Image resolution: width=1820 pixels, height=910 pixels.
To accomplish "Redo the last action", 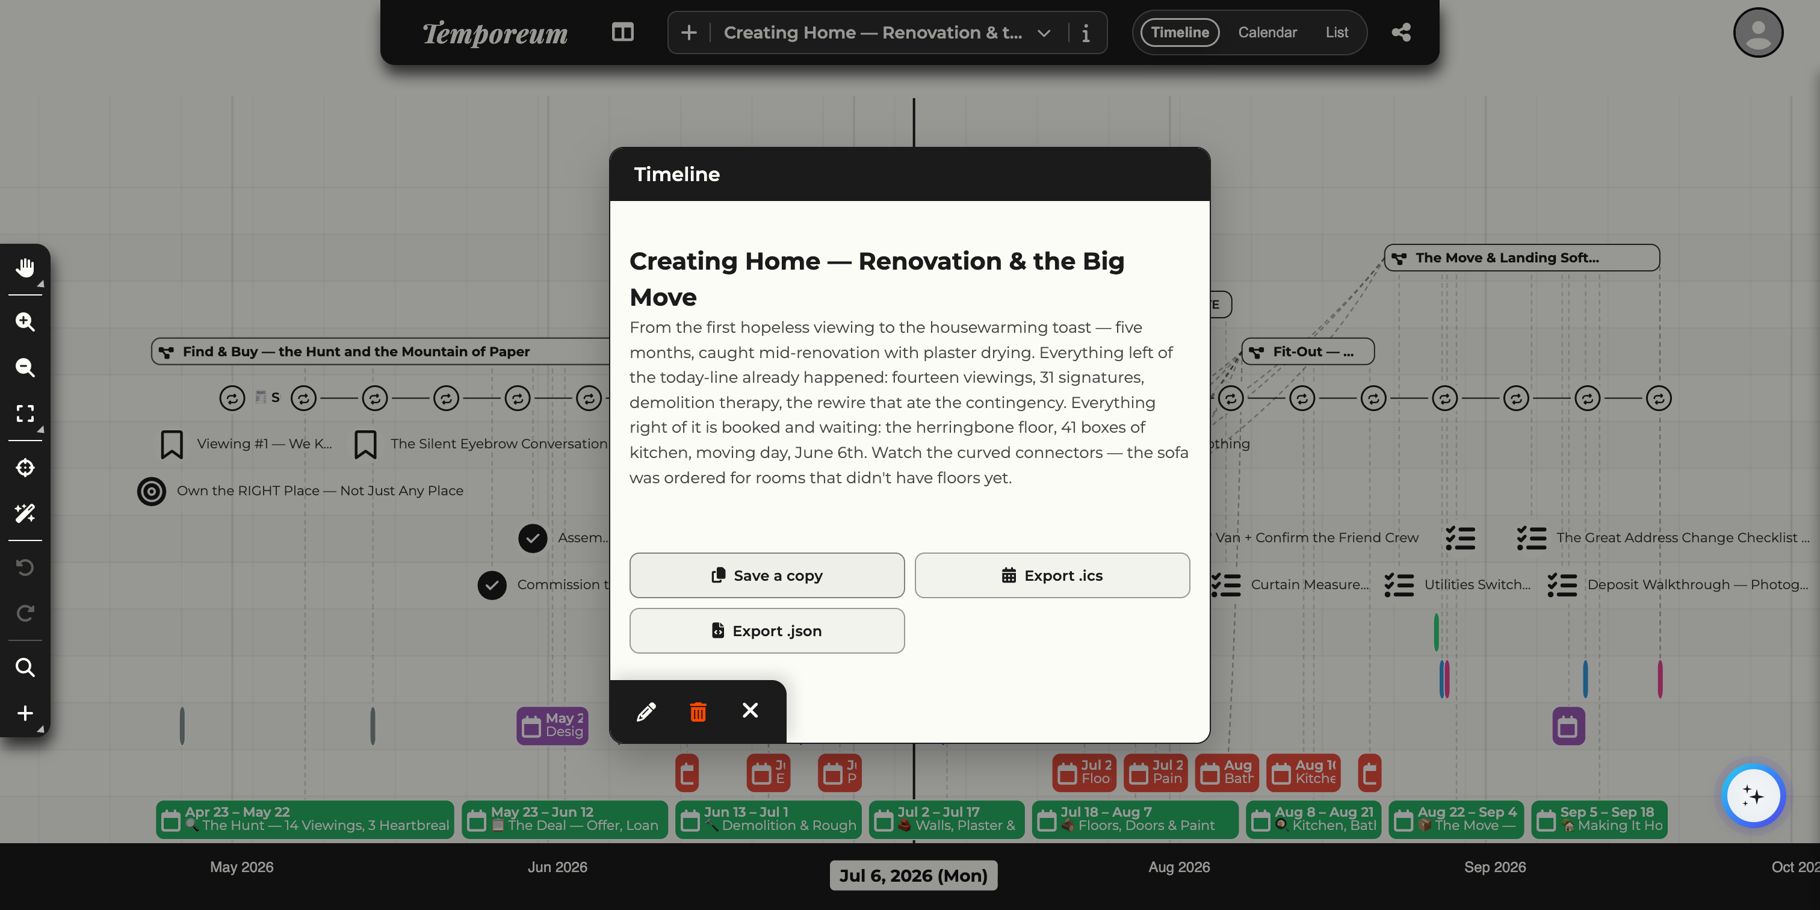I will pyautogui.click(x=25, y=613).
